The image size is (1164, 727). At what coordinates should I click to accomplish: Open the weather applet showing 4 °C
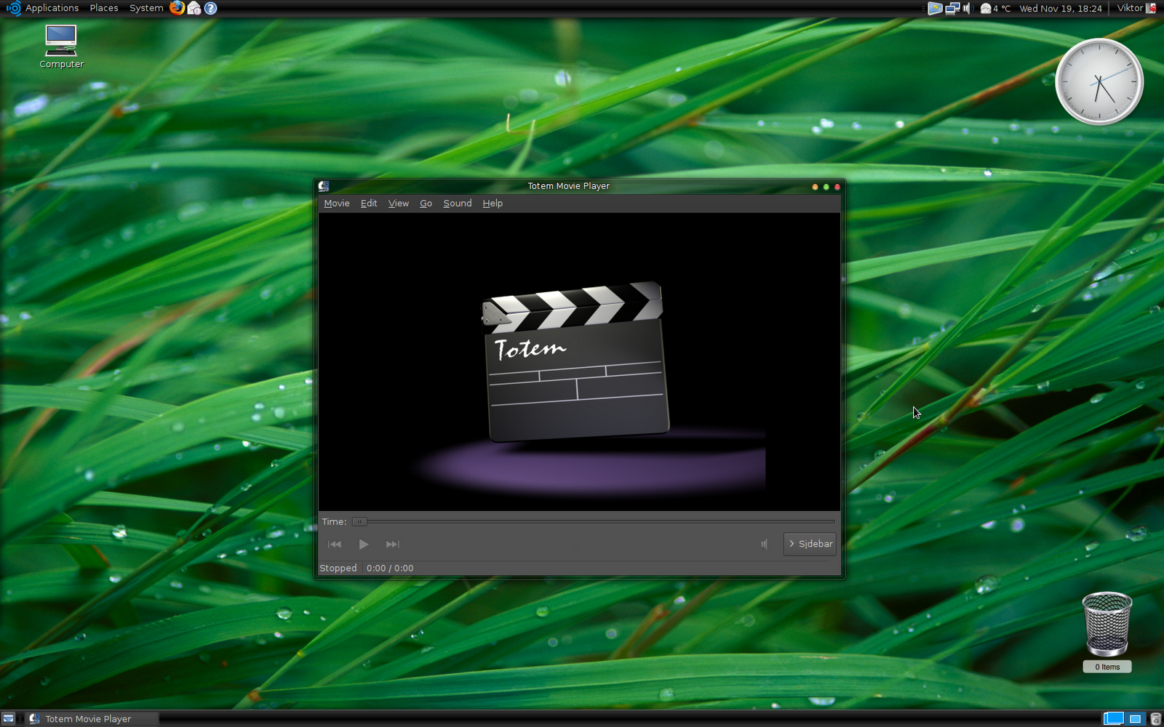[995, 8]
